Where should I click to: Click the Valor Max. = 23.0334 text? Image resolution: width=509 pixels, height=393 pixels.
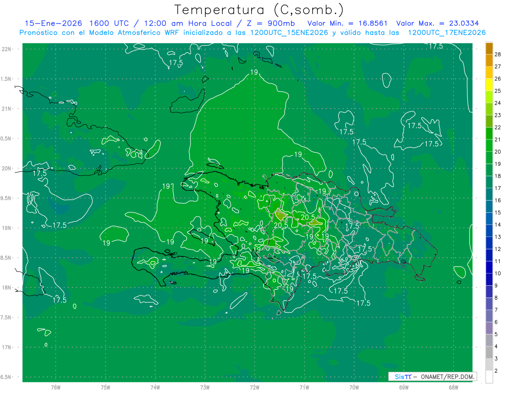coord(437,23)
